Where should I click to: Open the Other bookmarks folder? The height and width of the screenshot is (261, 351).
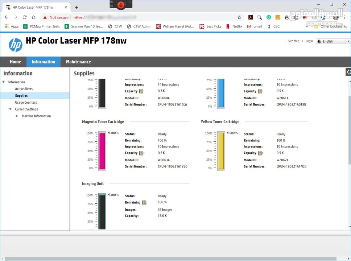330,26
